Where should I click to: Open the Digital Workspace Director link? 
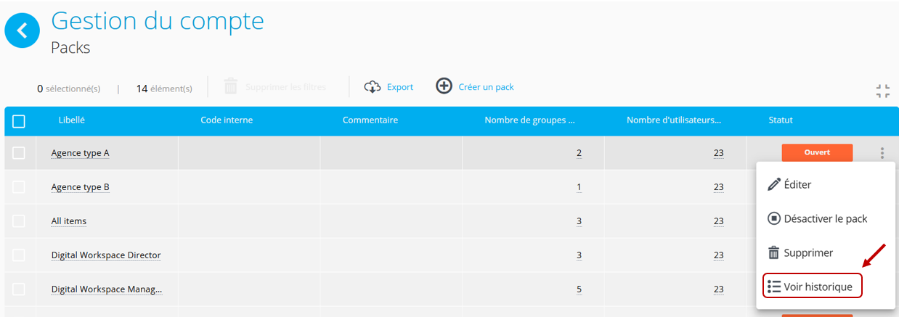pyautogui.click(x=106, y=255)
